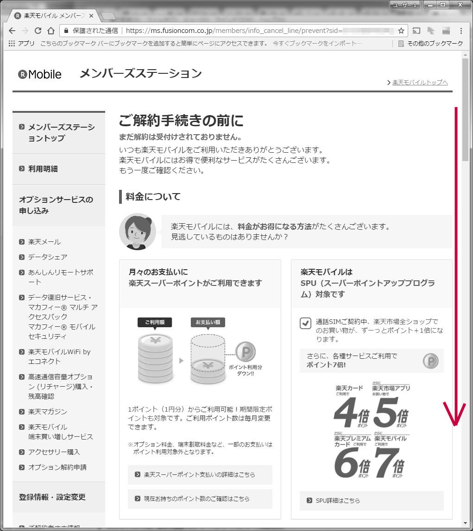Open その他のブックマーク folder
Image resolution: width=473 pixels, height=531 pixels.
(430, 43)
